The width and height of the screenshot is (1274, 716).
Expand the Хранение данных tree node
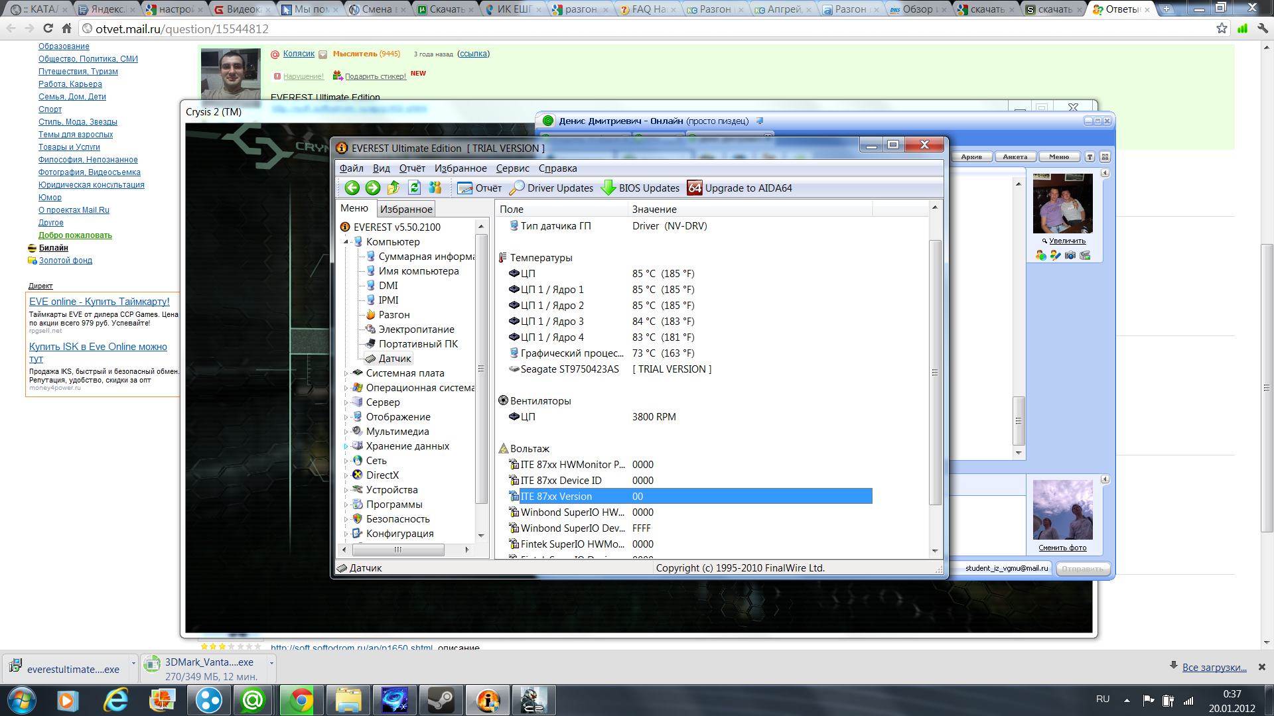click(x=346, y=446)
